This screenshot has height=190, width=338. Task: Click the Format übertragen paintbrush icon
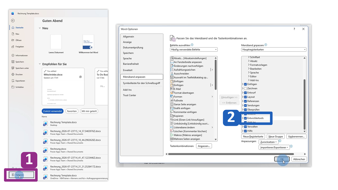tap(172, 93)
